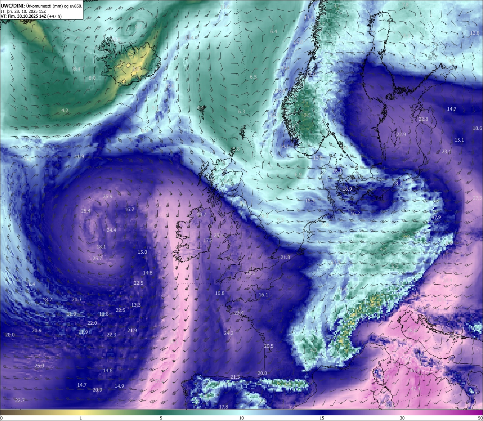The height and width of the screenshot is (421, 483).
Task: Click the map value '17.9'
Action: point(436,217)
